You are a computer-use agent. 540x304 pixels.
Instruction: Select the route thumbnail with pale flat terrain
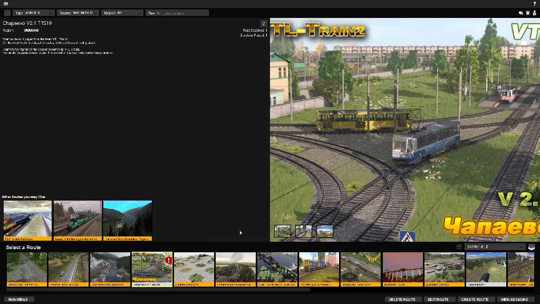coord(194,269)
